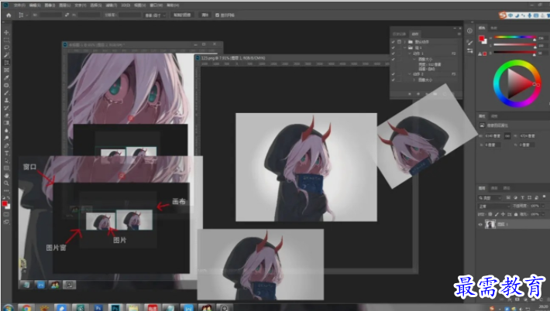Filter layers by type layers (T icon)
The image size is (550, 311).
pyautogui.click(x=522, y=198)
